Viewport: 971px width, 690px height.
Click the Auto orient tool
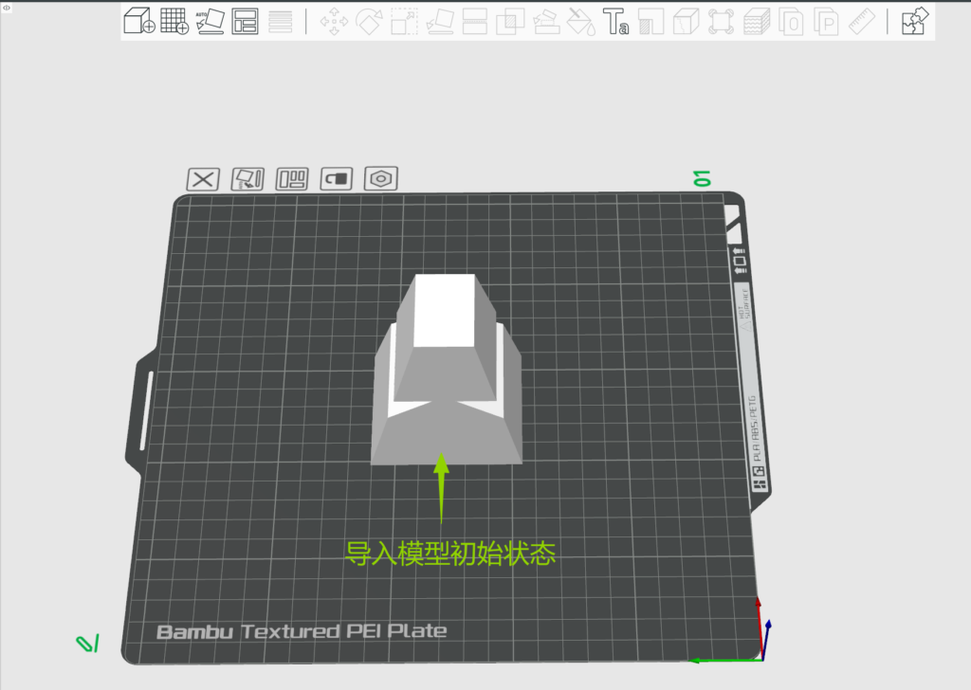coord(210,21)
